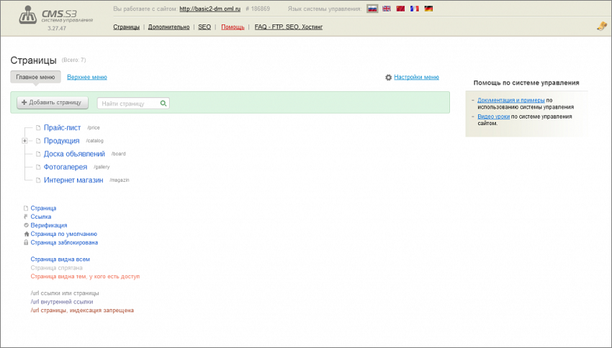Open the site link basic2-dm.oml.ru

tap(210, 9)
